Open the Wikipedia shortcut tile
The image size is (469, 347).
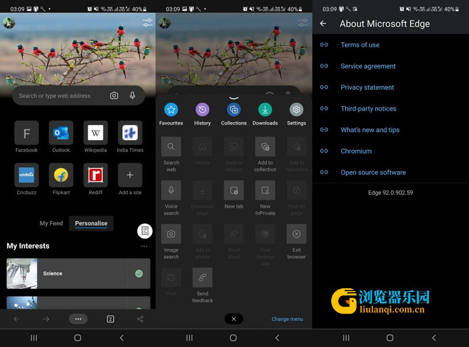pyautogui.click(x=96, y=133)
